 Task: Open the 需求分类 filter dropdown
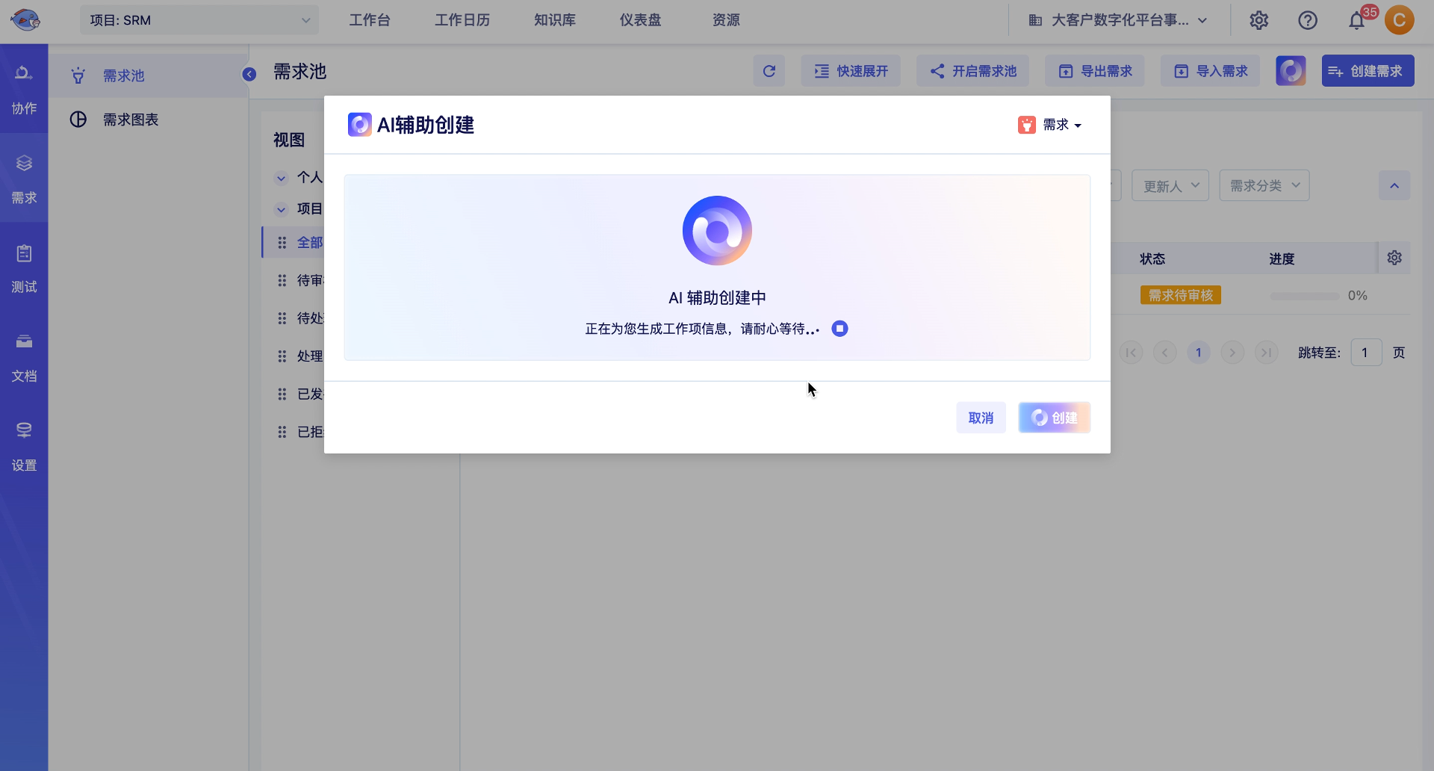pyautogui.click(x=1264, y=186)
